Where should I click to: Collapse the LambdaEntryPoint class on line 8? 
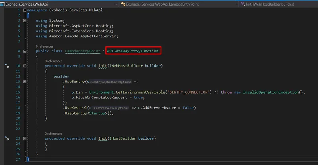pos(25,51)
